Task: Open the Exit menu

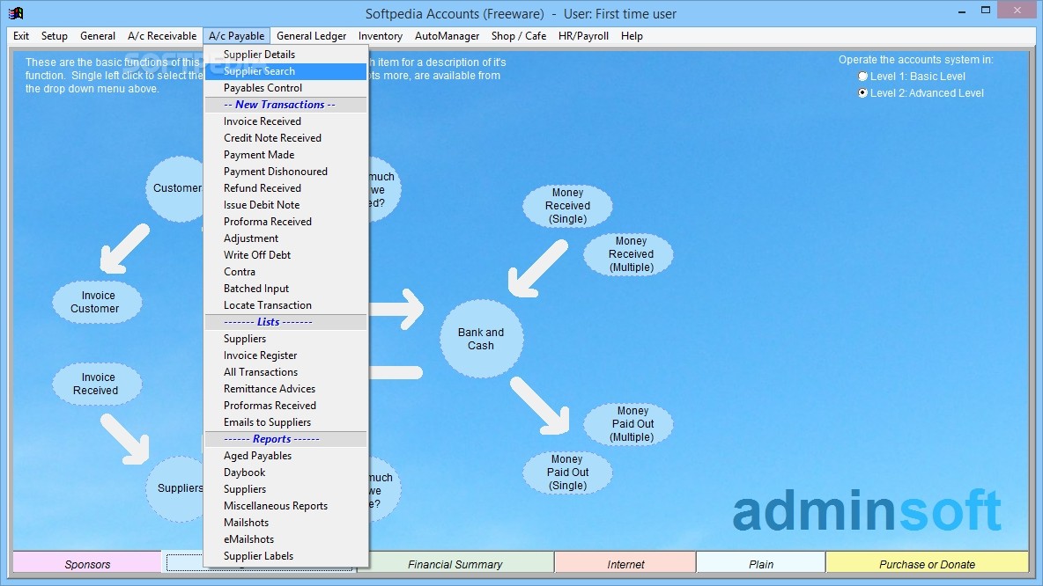Action: 21,36
